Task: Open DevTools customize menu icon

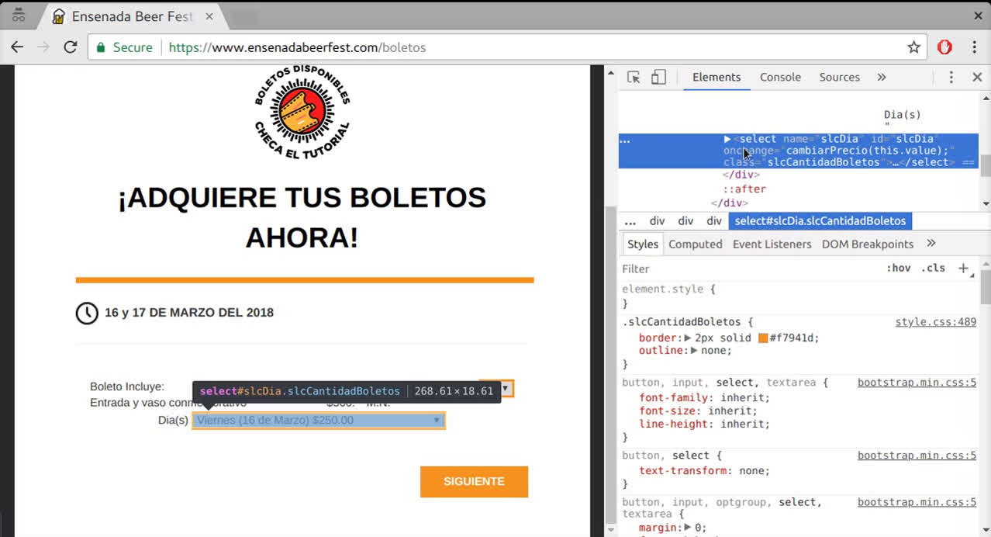Action: [951, 77]
